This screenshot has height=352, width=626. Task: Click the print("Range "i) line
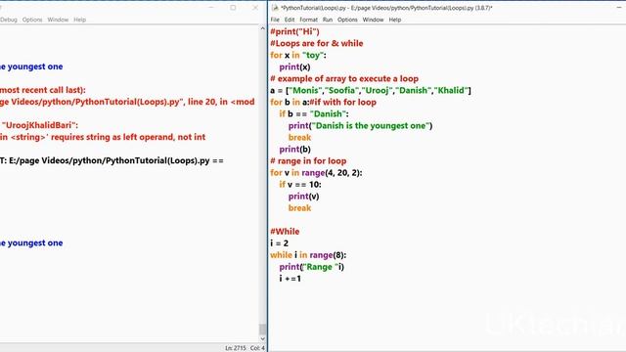311,267
